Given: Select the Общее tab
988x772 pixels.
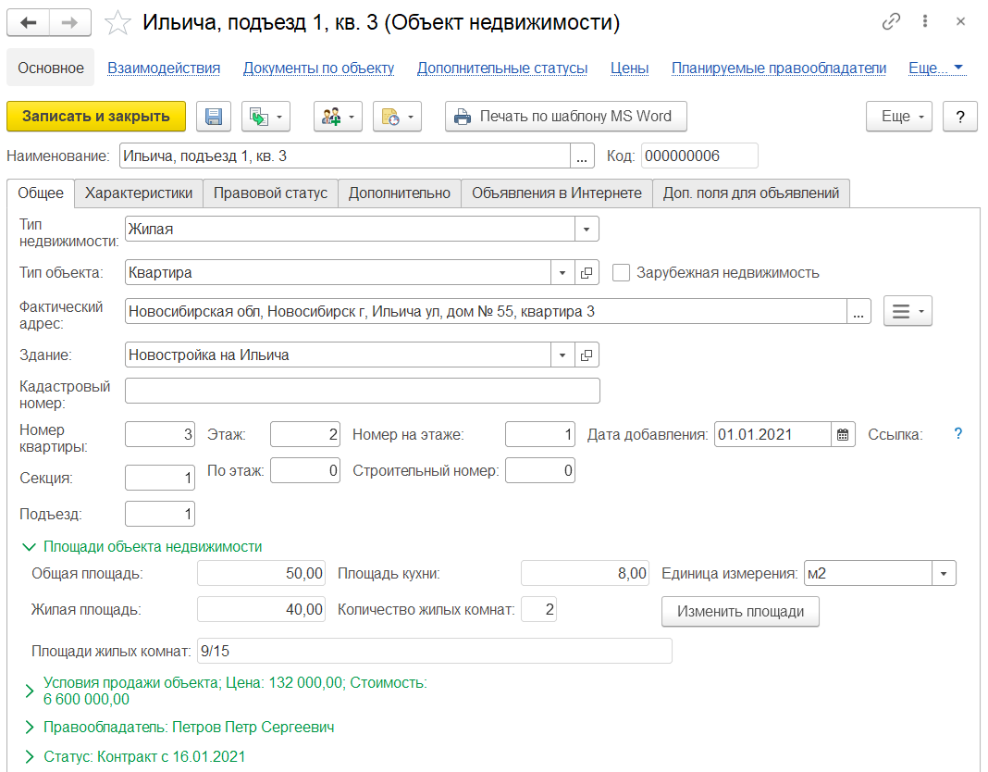Looking at the screenshot, I should (41, 193).
